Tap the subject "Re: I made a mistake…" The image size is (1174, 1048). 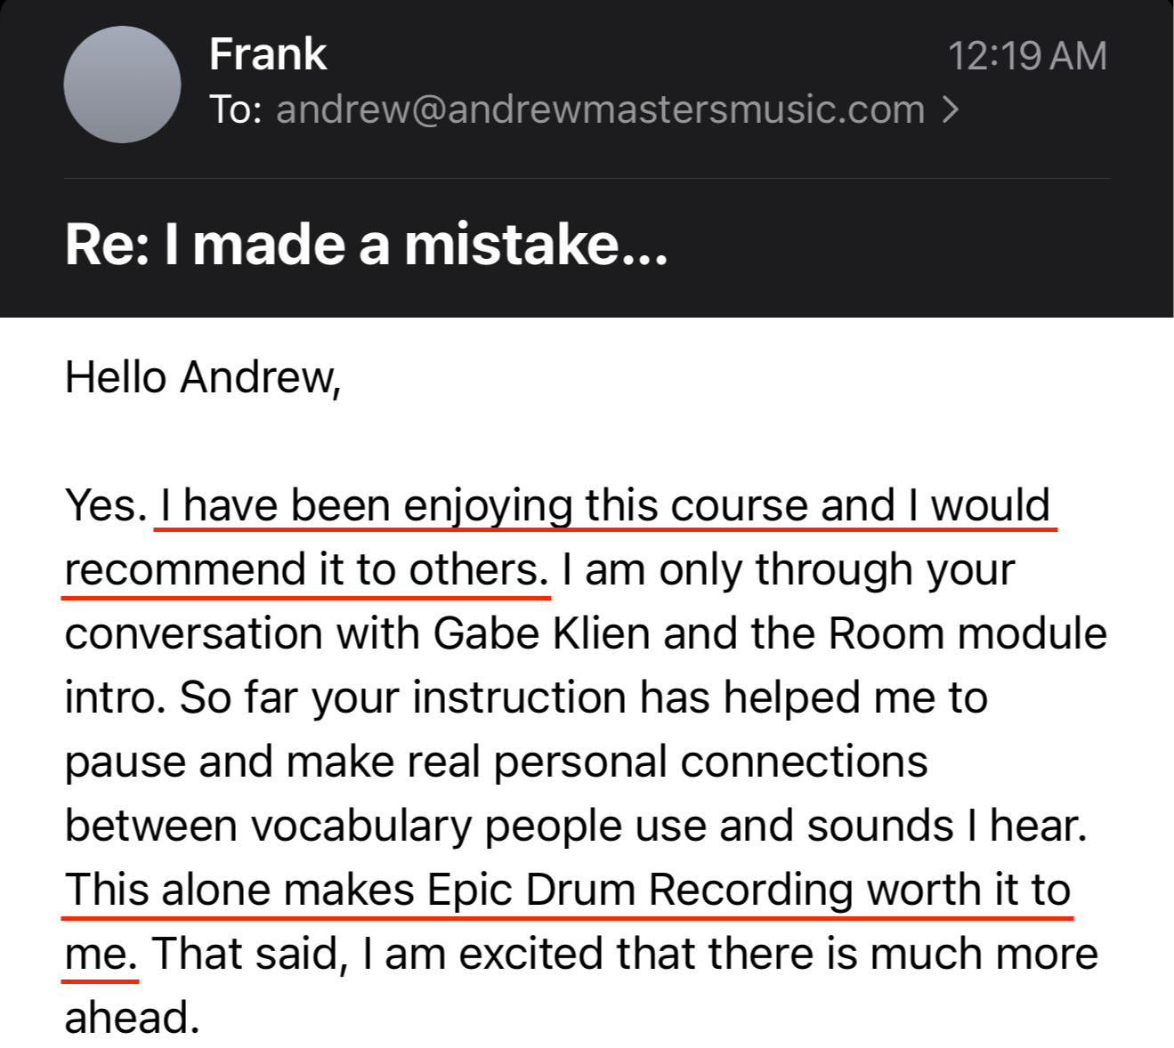(x=366, y=245)
